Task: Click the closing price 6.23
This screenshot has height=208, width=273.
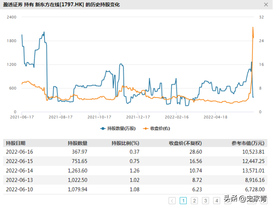Action: (197, 189)
